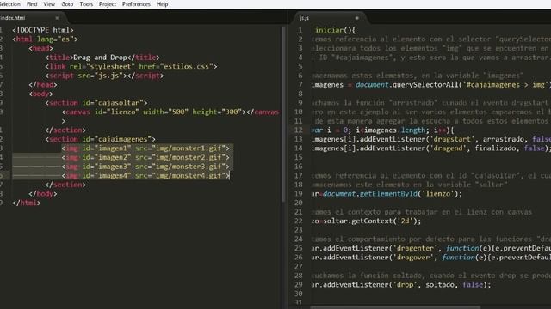551x309 pixels.
Task: Open the Selection menu
Action: 9,4
